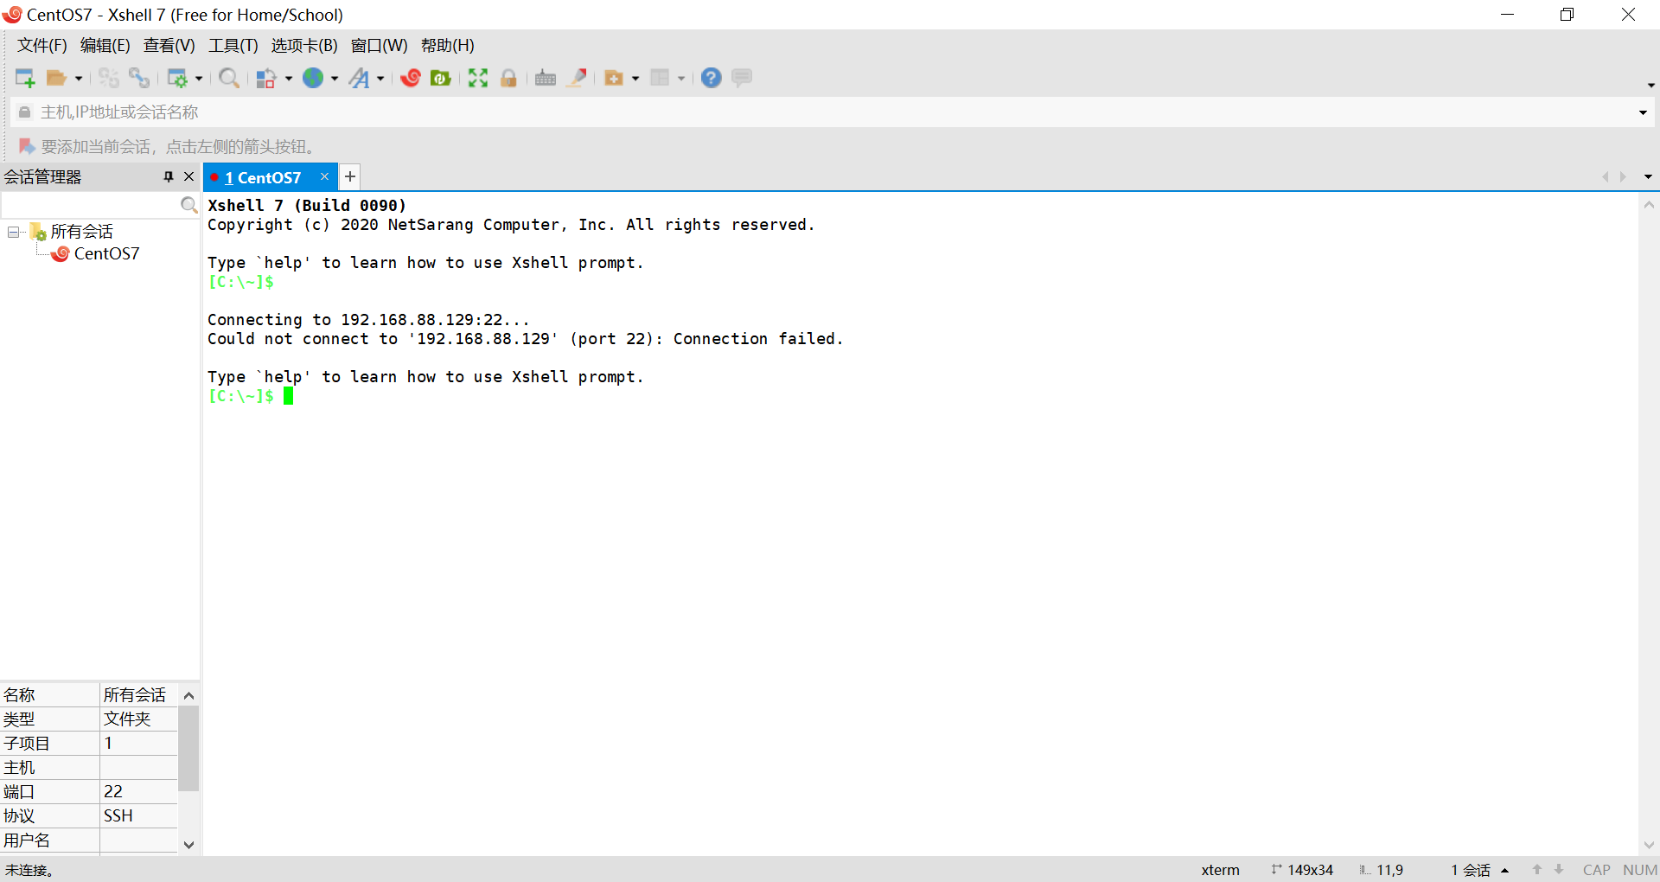The image size is (1660, 882).
Task: Click the session manager search field
Action: click(x=90, y=205)
